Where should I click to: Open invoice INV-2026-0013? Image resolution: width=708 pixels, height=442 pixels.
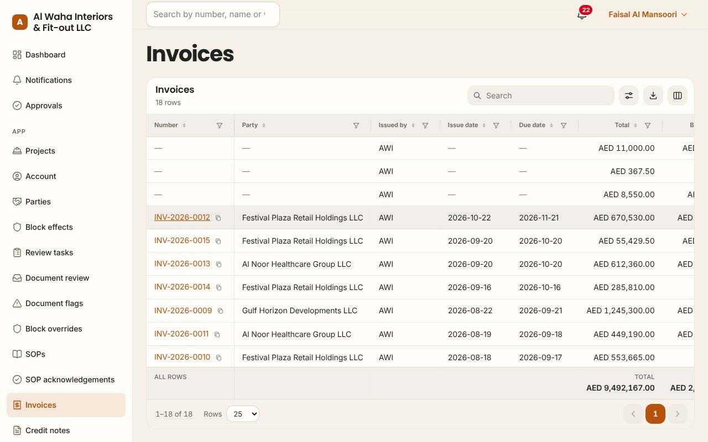[182, 264]
